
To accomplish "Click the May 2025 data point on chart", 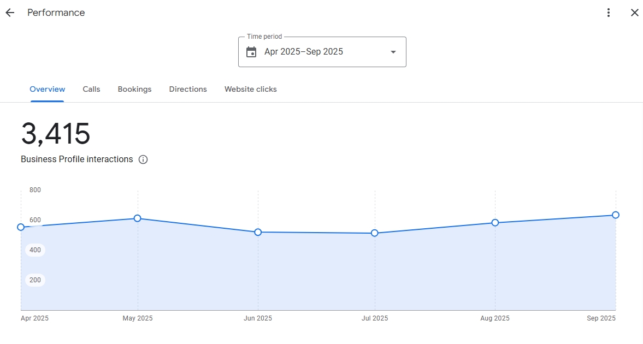I will point(138,218).
